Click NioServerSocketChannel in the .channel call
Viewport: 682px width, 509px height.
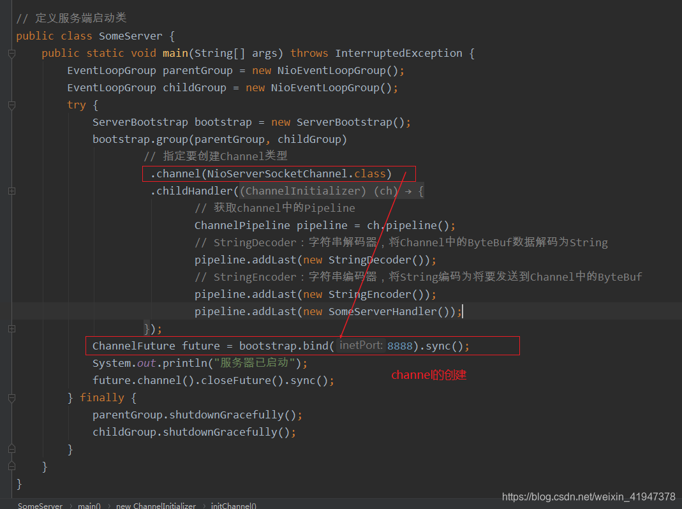(x=278, y=174)
